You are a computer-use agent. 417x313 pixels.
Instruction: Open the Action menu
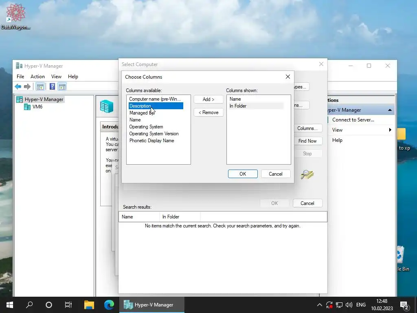pos(37,77)
